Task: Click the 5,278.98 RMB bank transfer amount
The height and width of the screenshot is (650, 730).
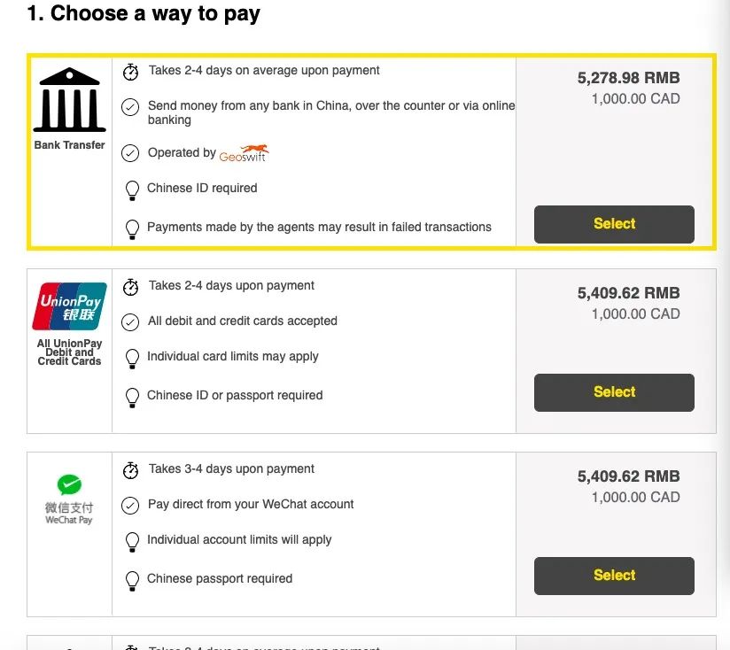Action: point(628,78)
